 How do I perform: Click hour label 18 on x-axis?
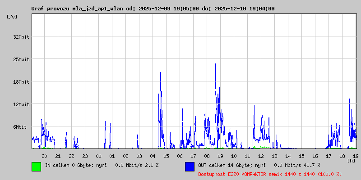[x=342, y=156]
